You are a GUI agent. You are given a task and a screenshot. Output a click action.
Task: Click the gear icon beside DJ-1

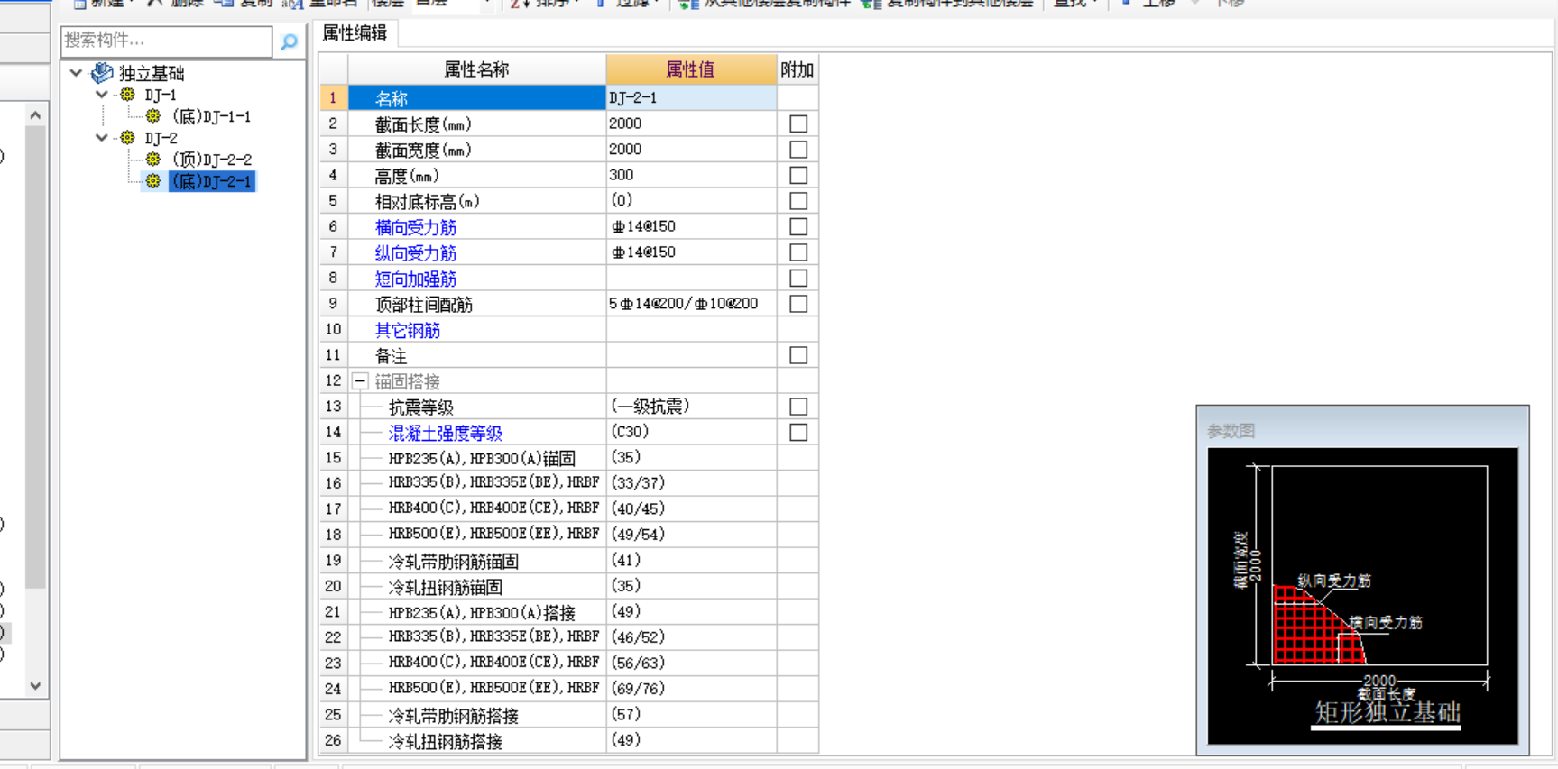127,95
